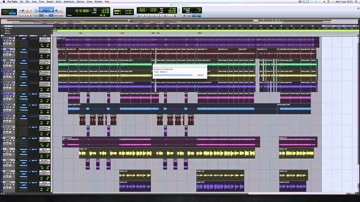The image size is (360, 202).
Task: Click the transport Play button
Action: tap(170, 16)
